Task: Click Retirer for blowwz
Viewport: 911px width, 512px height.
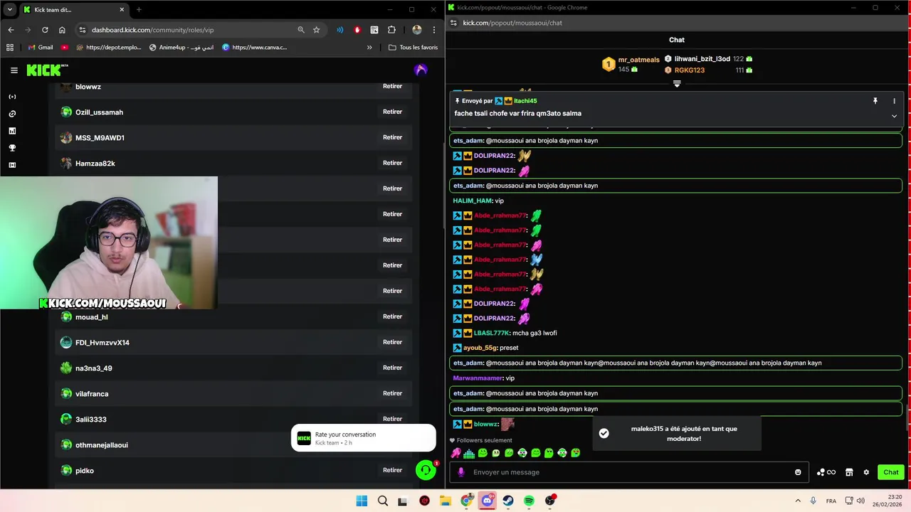Action: pos(392,86)
